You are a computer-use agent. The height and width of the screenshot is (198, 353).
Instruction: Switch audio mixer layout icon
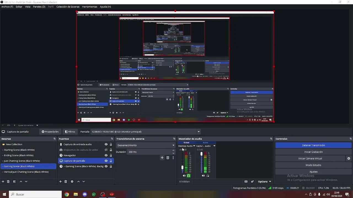[x=246, y=182]
